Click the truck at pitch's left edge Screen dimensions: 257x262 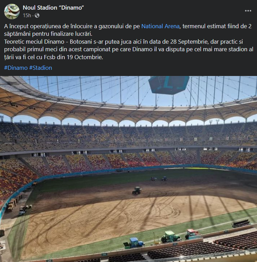point(22,210)
